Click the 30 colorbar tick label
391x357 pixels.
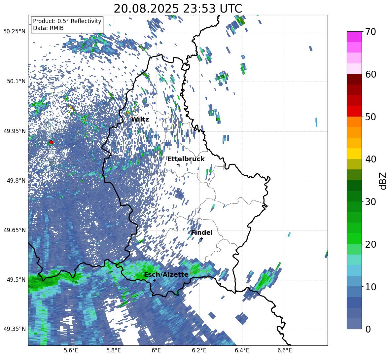click(371, 202)
